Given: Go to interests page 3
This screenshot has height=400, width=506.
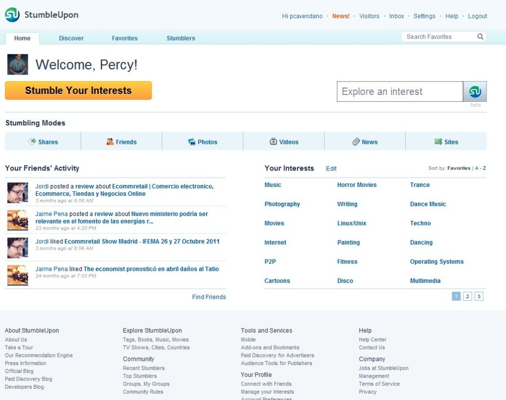Looking at the screenshot, I should (478, 297).
